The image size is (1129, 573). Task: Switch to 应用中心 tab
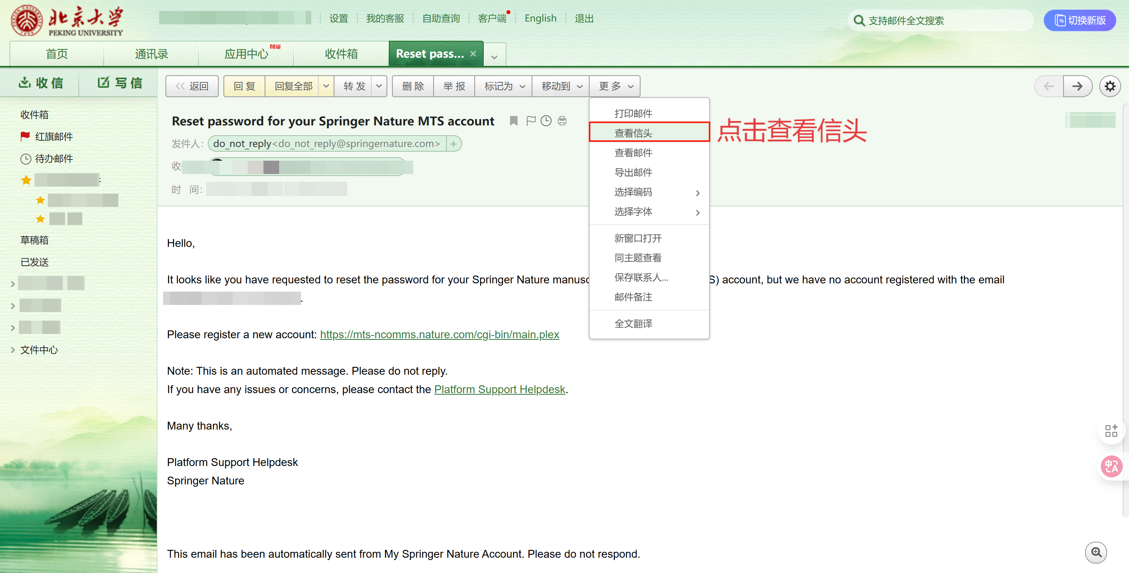pos(246,54)
